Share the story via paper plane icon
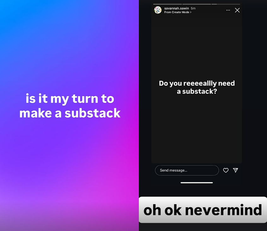The image size is (267, 231). pos(235,170)
